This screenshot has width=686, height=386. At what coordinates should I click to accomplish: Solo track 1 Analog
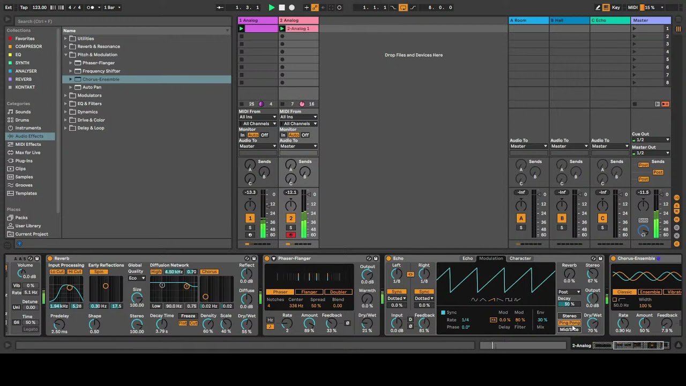[250, 228]
